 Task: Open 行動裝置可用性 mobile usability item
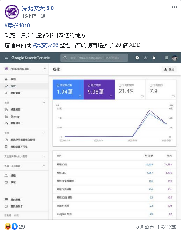coord(25,147)
